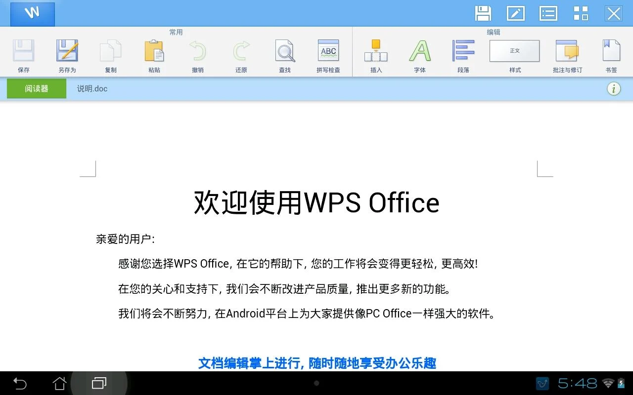Tap the top-bar edit pencil icon
633x395 pixels.
coord(516,13)
